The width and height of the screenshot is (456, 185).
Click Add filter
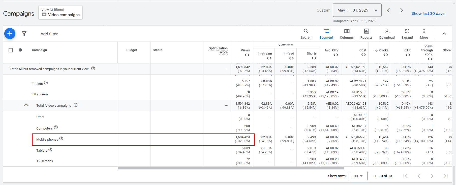coord(49,34)
